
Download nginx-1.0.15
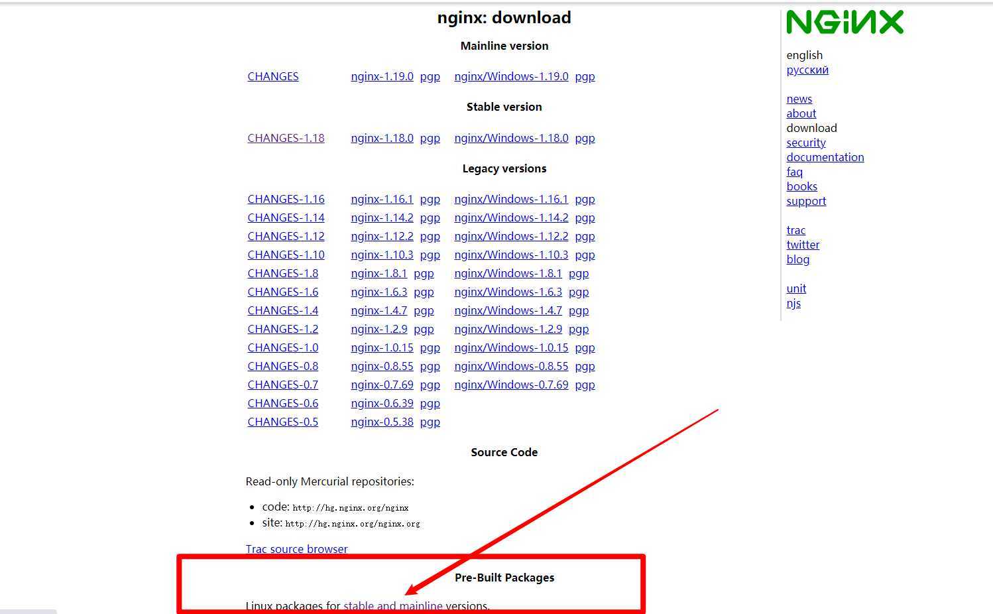click(x=382, y=347)
